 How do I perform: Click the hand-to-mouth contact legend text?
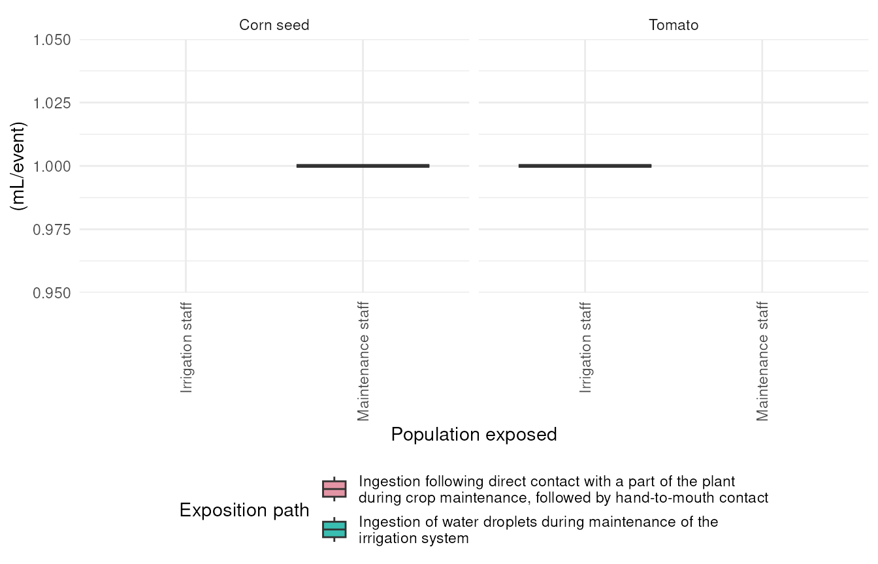click(x=563, y=490)
